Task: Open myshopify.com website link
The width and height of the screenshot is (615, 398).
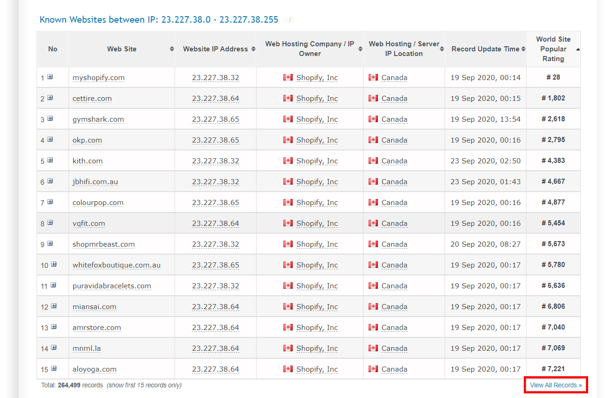Action: (99, 78)
